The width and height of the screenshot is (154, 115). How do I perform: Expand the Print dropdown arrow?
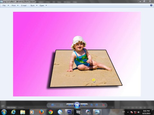[x=18, y=5]
